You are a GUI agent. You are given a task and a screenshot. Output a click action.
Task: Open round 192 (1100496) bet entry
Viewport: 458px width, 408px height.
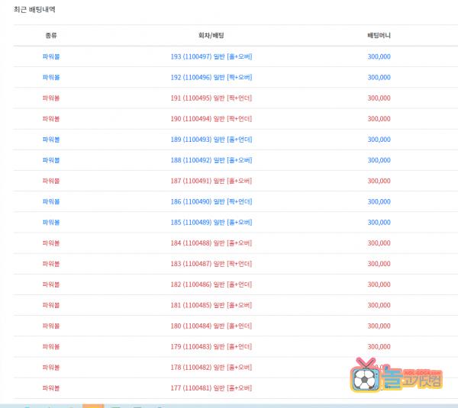211,77
